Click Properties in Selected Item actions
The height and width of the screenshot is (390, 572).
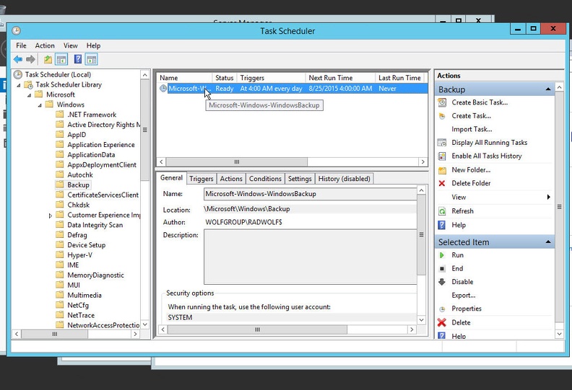pos(467,309)
